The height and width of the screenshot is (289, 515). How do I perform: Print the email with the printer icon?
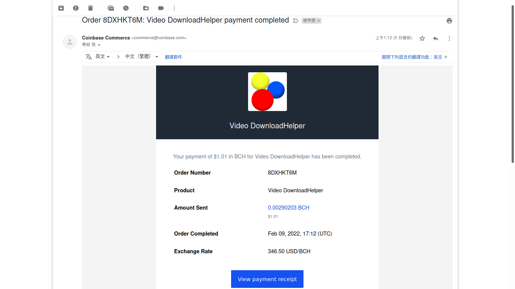449,21
